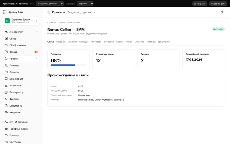Click the green CA company avatar

tap(7, 21)
